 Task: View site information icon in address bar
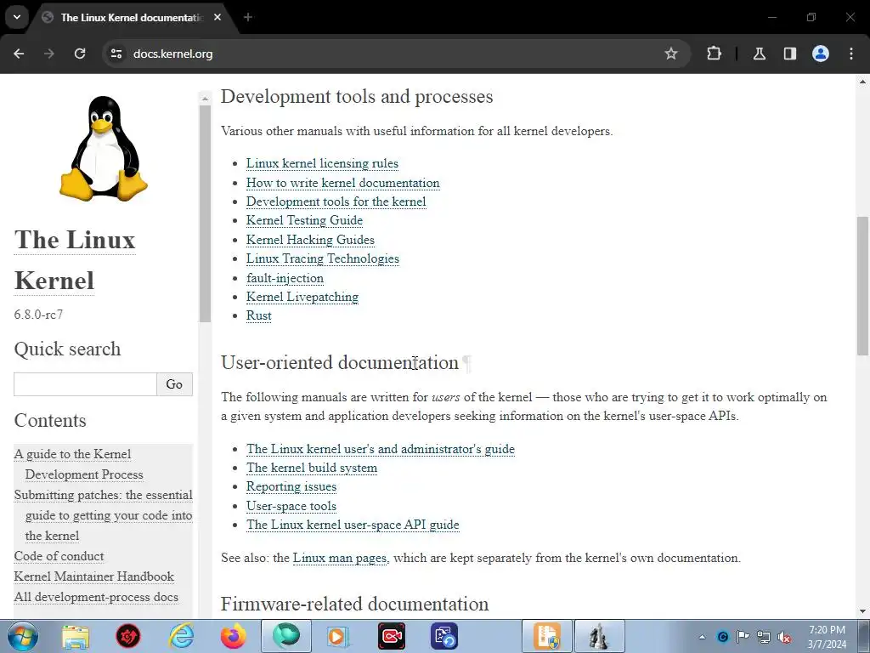pos(116,54)
